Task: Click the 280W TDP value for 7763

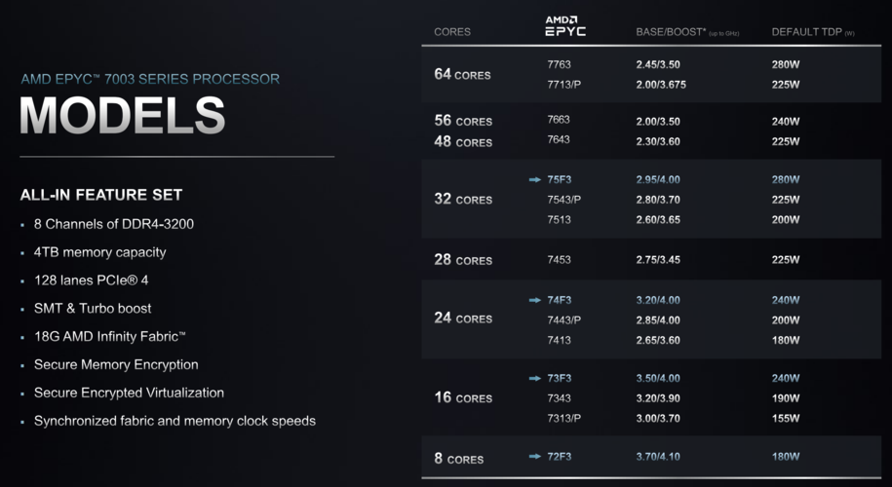Action: (786, 65)
